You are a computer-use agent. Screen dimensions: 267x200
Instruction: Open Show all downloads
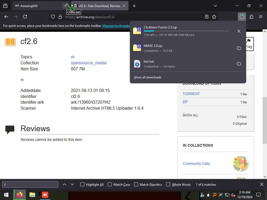coord(148,77)
